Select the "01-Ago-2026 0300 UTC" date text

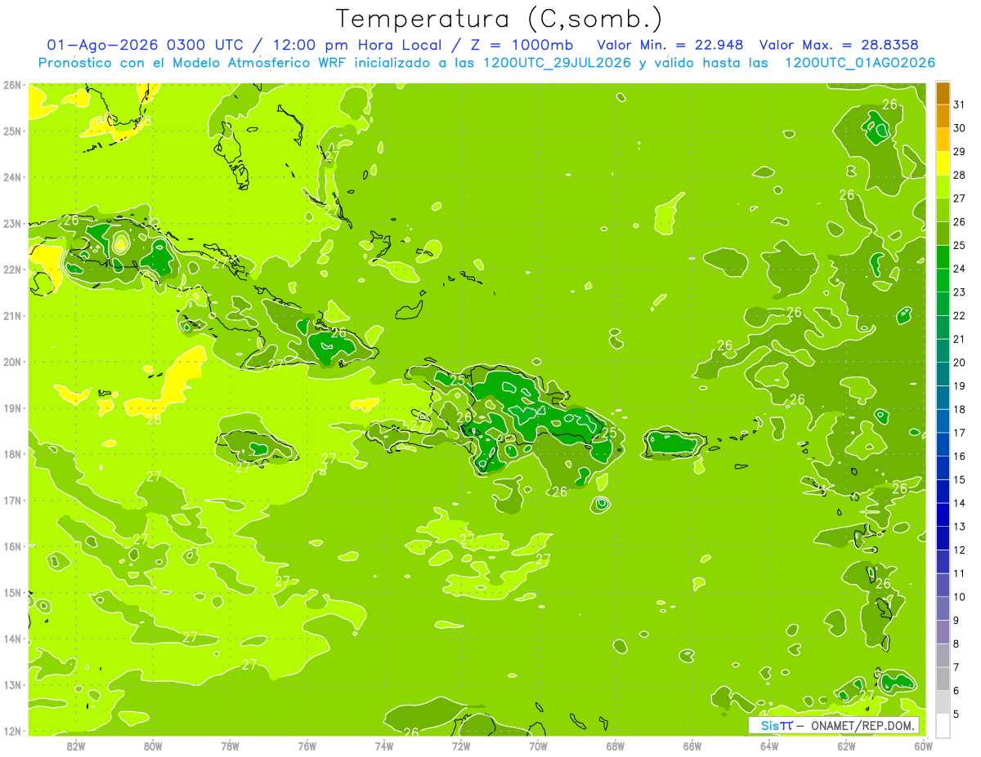[146, 45]
